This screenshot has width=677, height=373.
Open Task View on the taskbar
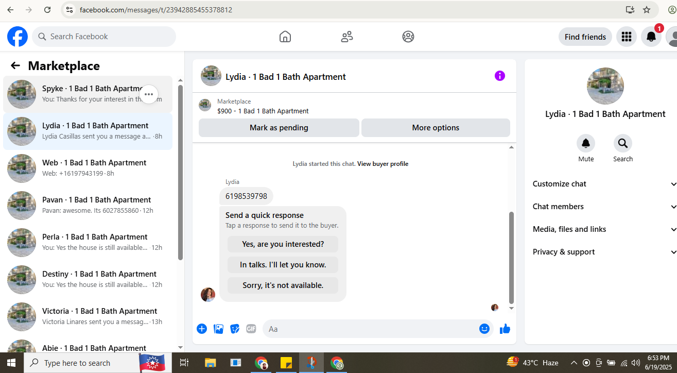(184, 363)
